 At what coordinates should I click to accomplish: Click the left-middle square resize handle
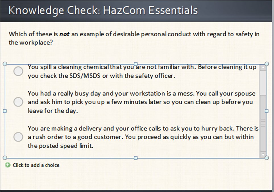tap(5, 111)
